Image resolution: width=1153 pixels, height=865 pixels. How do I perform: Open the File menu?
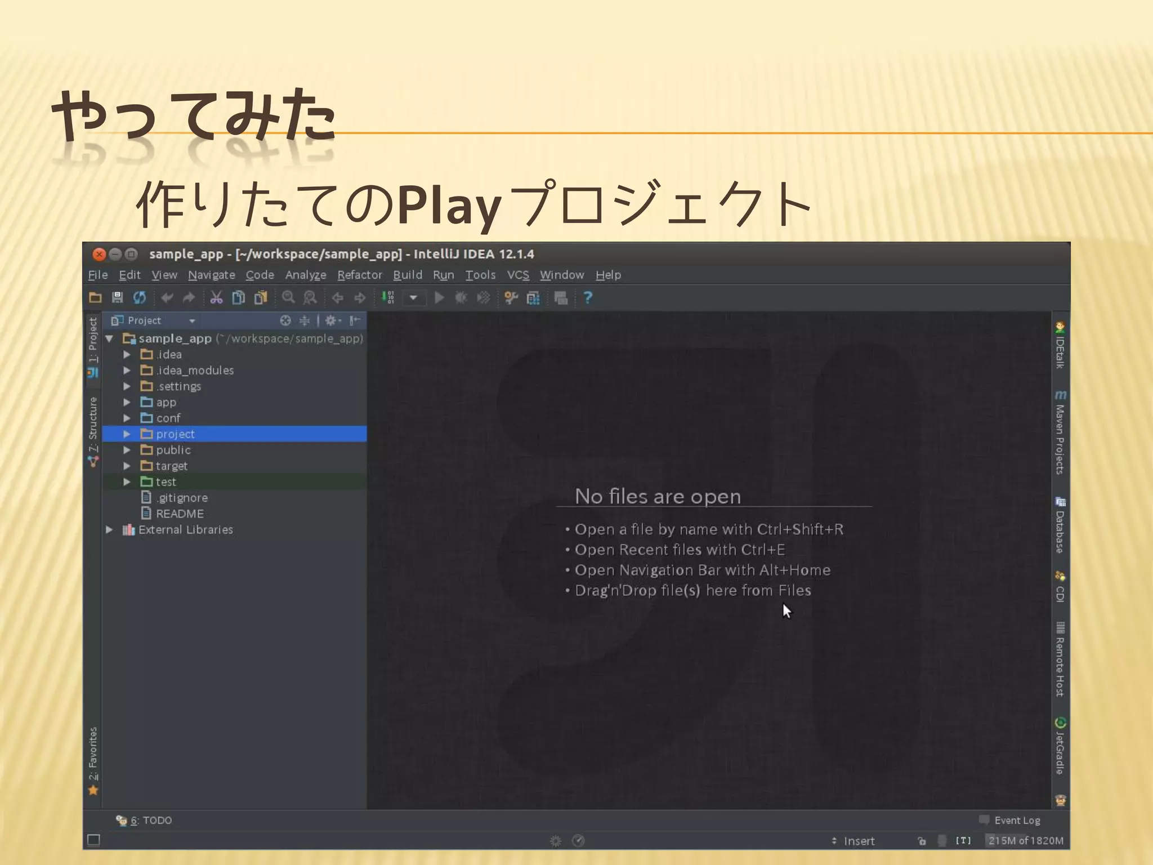(x=98, y=275)
